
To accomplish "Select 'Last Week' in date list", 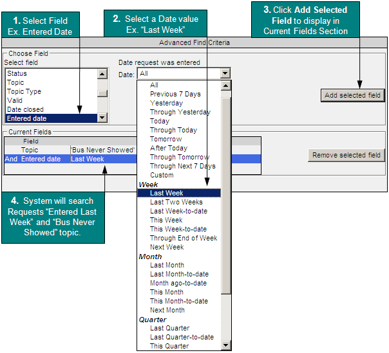I will click(x=167, y=193).
